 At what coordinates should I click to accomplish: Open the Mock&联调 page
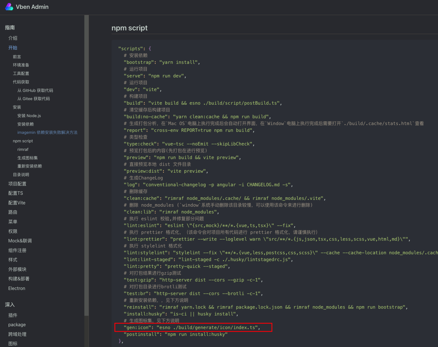coord(20,241)
